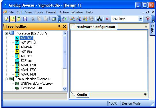
Task: Open the Config tab strip dropdown arrow
Action: point(145,94)
